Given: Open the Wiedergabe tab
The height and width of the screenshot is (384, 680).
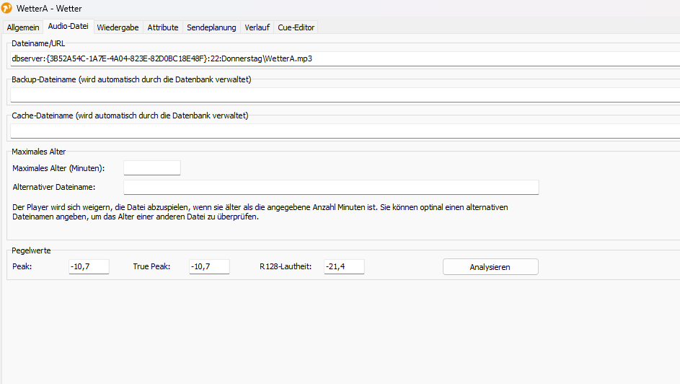Looking at the screenshot, I should (118, 27).
